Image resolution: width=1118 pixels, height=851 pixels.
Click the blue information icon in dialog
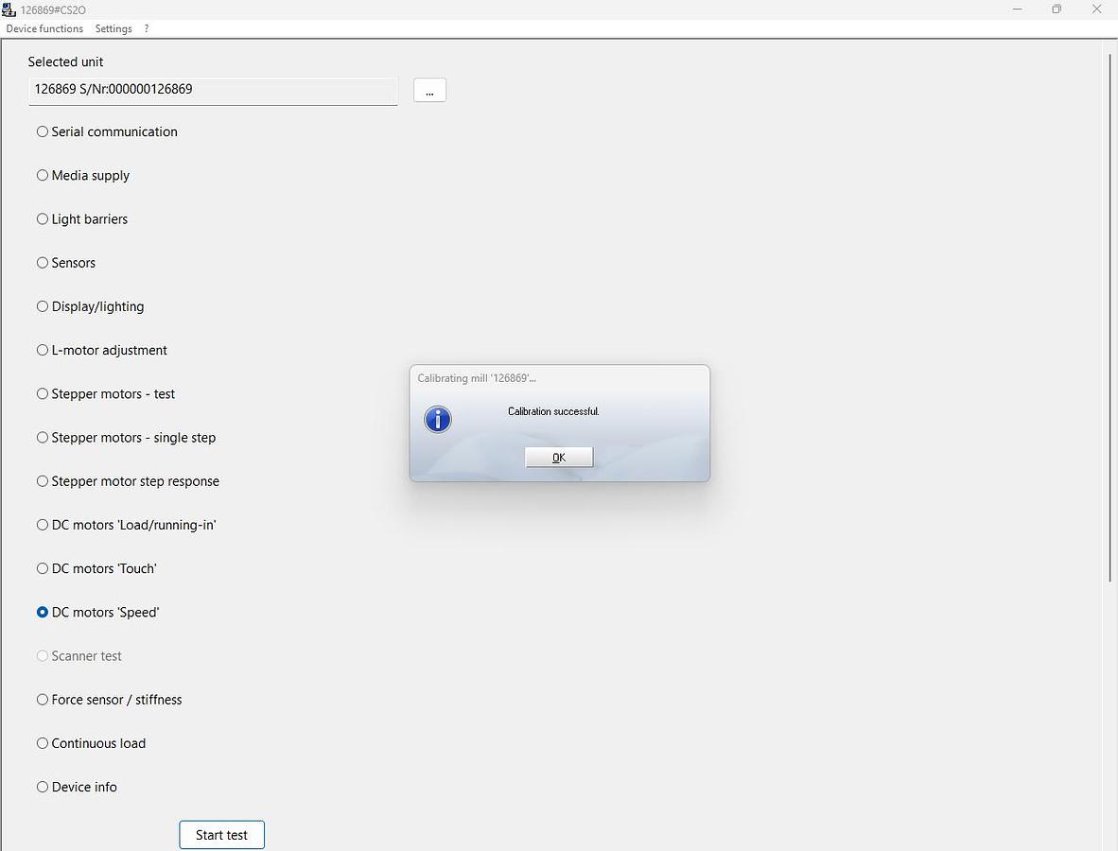(437, 419)
